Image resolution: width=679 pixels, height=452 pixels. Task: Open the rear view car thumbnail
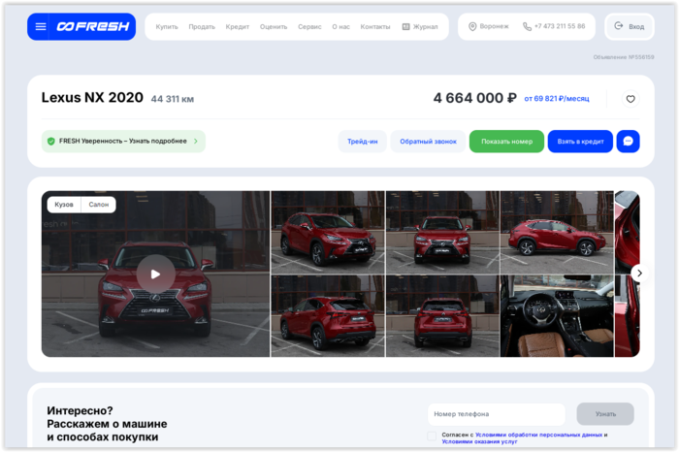pos(442,316)
